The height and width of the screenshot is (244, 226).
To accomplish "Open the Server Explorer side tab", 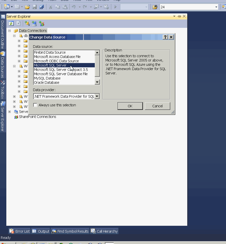I will [x=3, y=116].
